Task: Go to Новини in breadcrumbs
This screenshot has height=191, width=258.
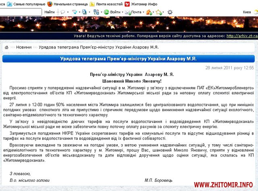Action: (x=24, y=47)
